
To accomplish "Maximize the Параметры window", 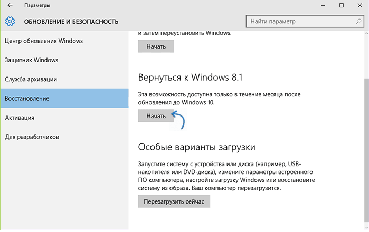I will coord(342,5).
